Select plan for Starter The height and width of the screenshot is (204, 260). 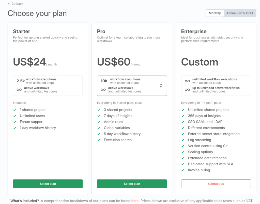coord(48,184)
